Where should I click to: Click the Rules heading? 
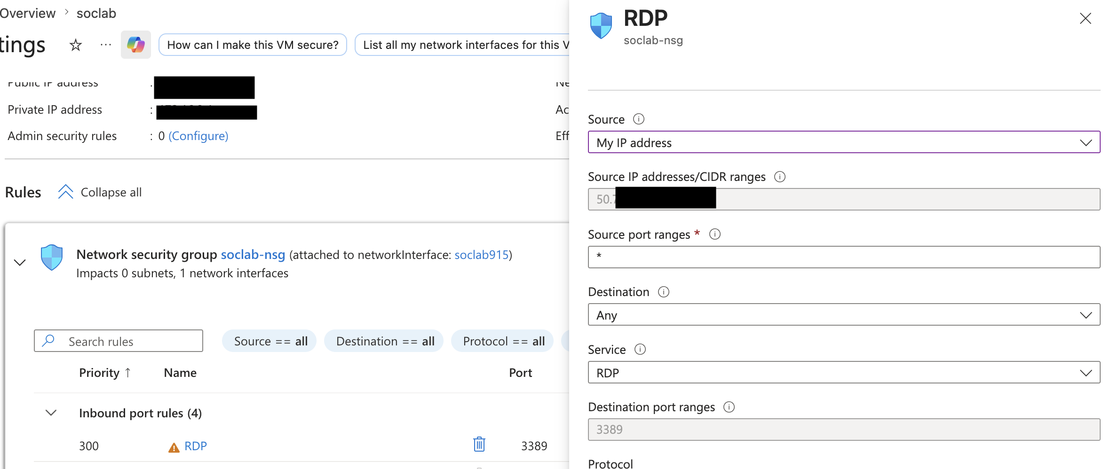23,192
